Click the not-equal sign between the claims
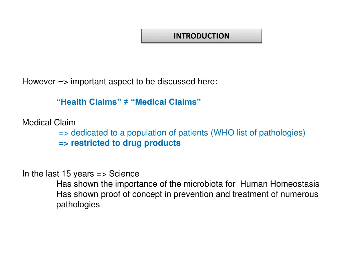The image size is (342, 256). tap(126, 102)
